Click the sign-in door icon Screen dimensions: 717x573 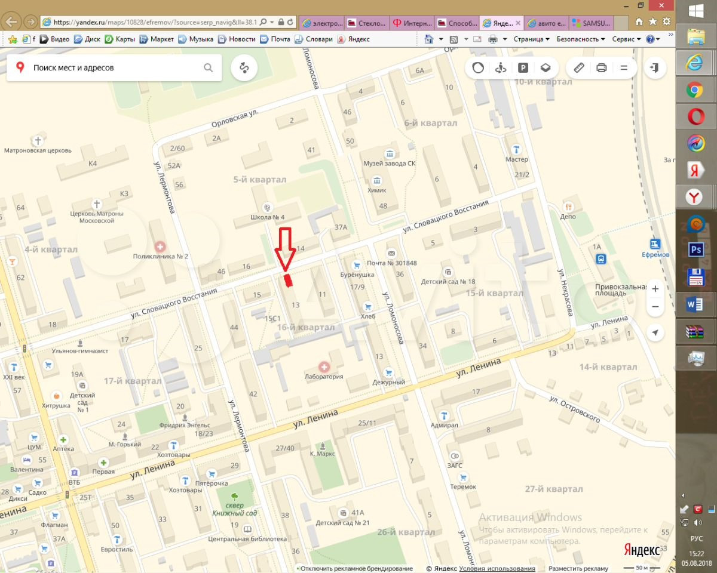(655, 67)
